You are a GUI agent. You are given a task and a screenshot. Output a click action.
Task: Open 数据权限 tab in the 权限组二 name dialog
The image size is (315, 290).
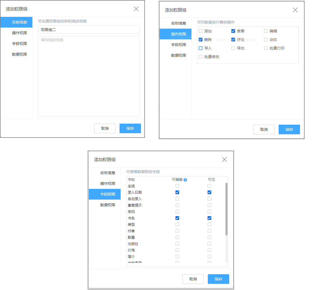(19, 54)
